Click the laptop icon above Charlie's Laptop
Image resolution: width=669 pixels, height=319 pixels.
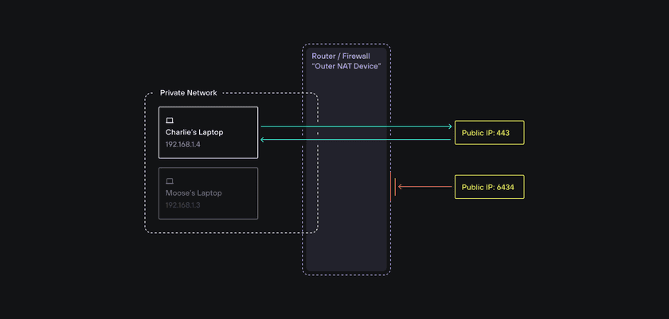coord(170,119)
